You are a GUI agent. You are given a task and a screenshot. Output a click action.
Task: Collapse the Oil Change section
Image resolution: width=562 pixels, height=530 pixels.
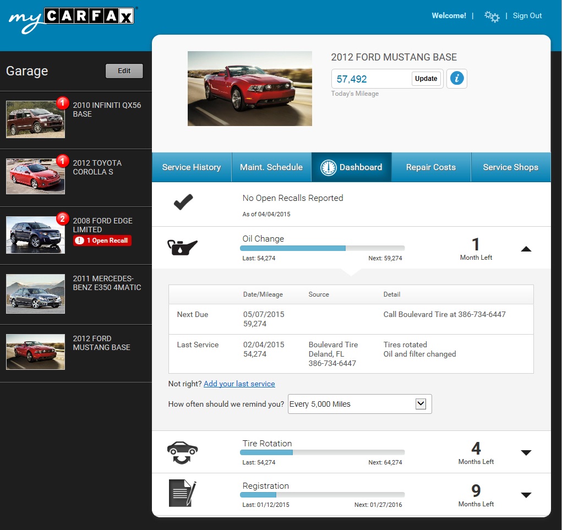click(526, 249)
